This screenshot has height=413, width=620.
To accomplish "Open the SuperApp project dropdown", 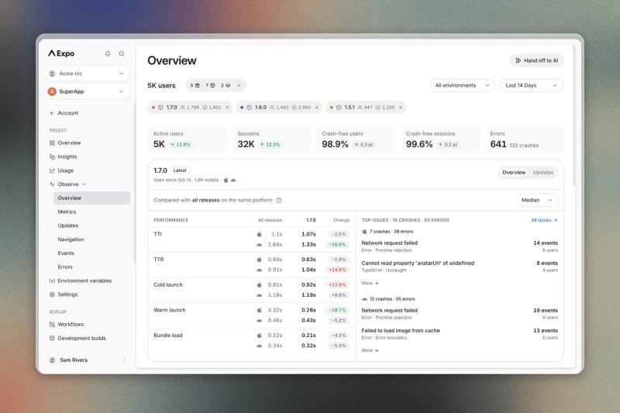I will tap(88, 91).
